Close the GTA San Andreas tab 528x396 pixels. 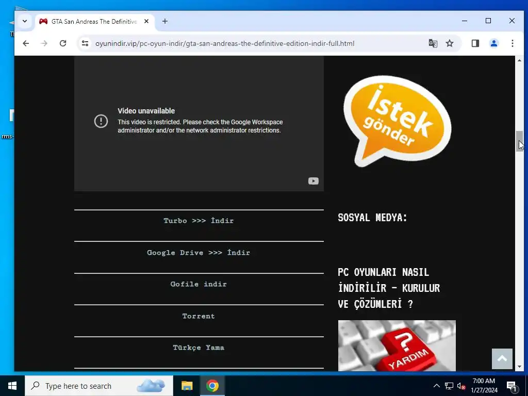[x=146, y=21]
